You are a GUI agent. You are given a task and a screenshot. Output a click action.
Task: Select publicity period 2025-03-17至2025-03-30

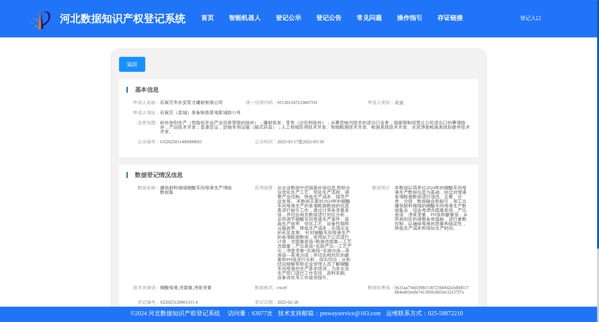pos(300,142)
